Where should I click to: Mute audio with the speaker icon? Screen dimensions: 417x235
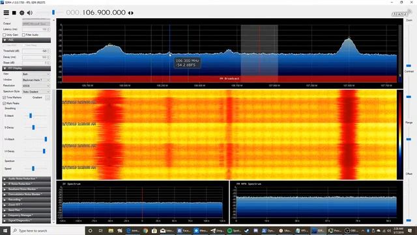[x=30, y=13]
